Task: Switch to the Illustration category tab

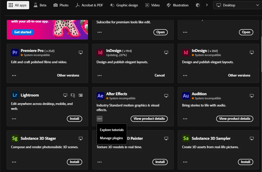Action: click(x=177, y=5)
